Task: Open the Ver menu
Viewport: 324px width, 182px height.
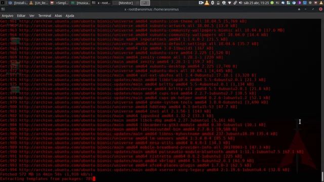Action: [x=32, y=16]
